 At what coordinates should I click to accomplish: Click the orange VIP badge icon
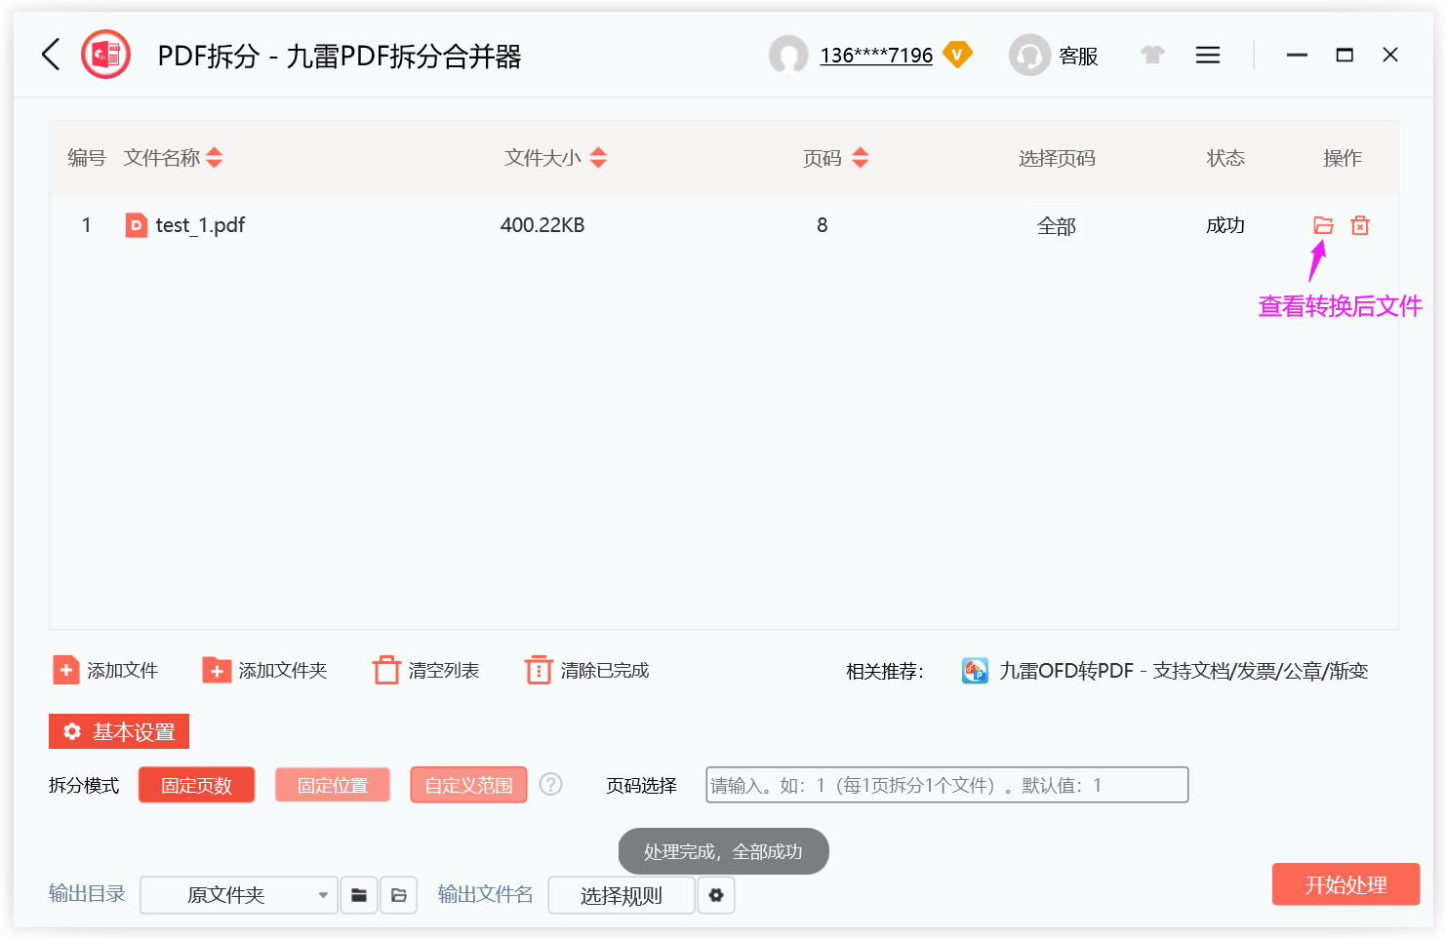(x=958, y=55)
